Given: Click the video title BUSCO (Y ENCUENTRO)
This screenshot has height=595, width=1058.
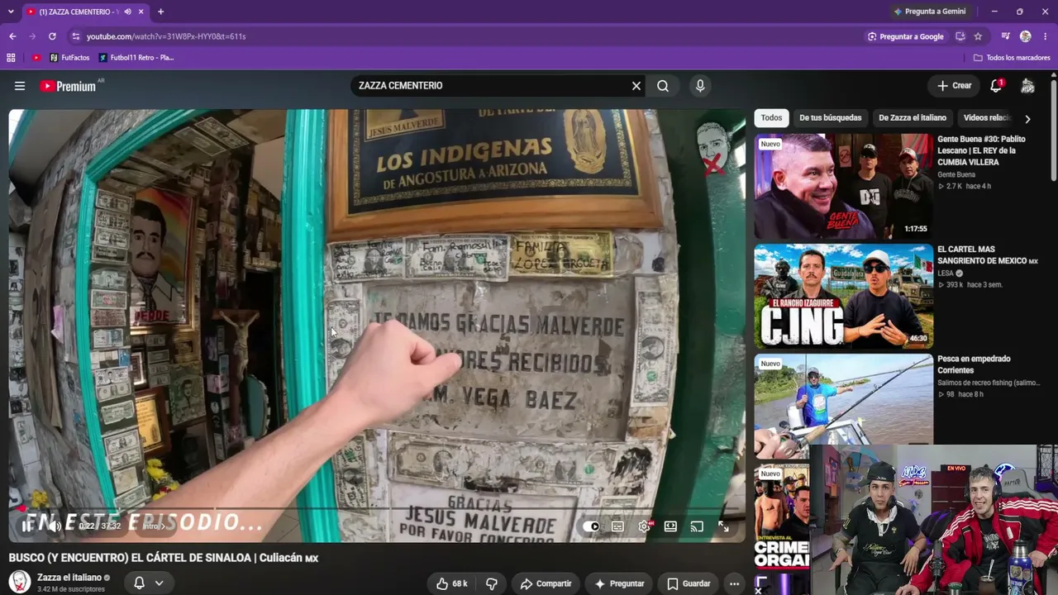Looking at the screenshot, I should [164, 558].
